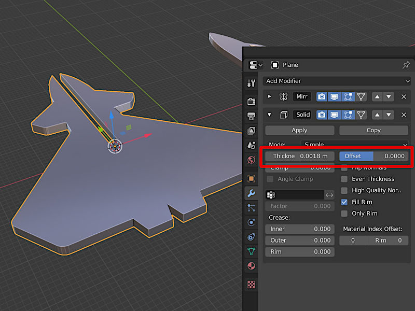415x311 pixels.
Task: Open the editor type dropdown menu
Action: click(256, 65)
